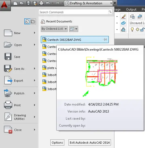The image size is (145, 148).
Task: Select the Export menu item
Action: (x=19, y=81)
